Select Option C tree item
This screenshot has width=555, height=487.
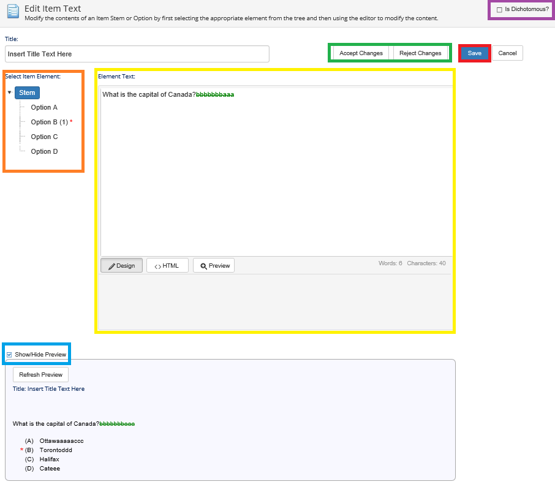click(x=44, y=137)
